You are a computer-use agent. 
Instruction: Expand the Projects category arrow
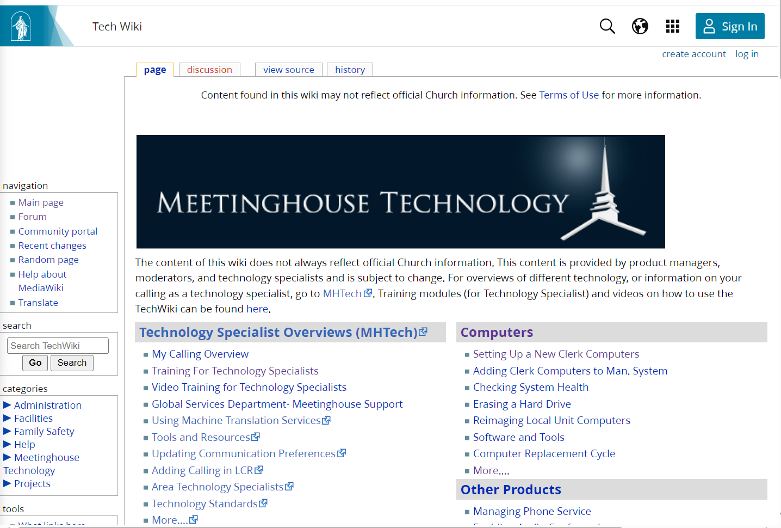(7, 483)
